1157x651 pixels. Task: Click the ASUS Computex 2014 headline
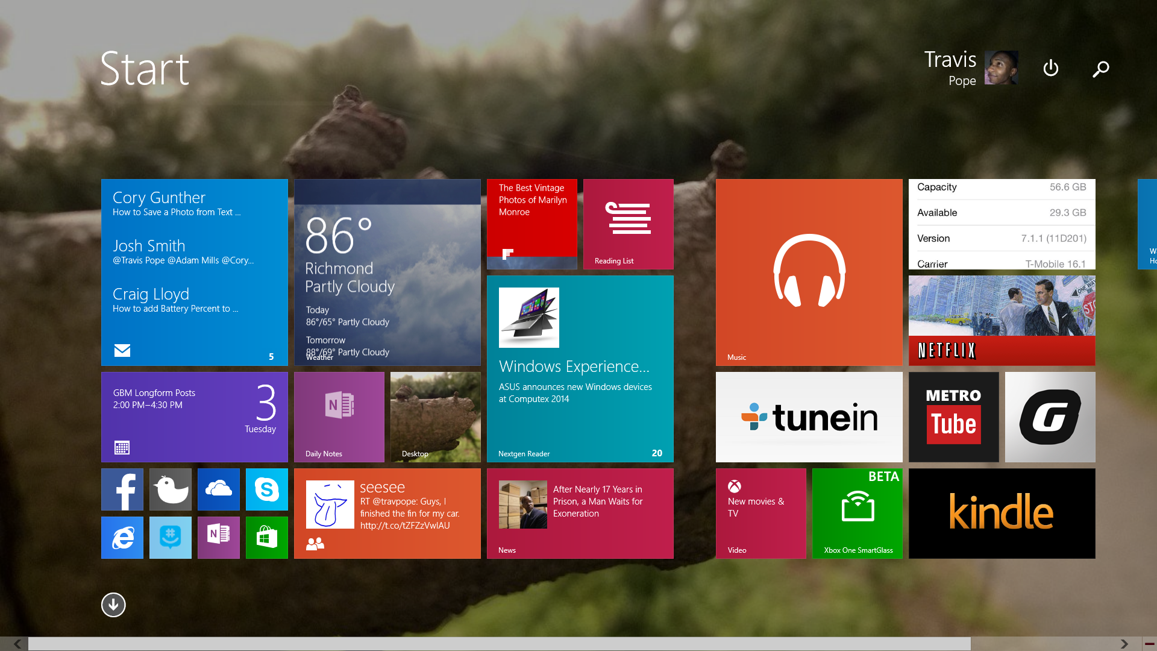click(575, 393)
